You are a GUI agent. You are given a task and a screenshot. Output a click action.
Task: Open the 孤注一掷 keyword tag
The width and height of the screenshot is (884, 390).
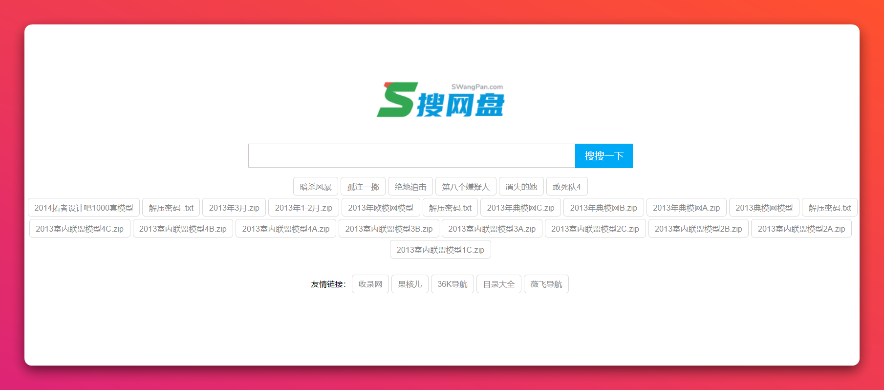pos(363,187)
